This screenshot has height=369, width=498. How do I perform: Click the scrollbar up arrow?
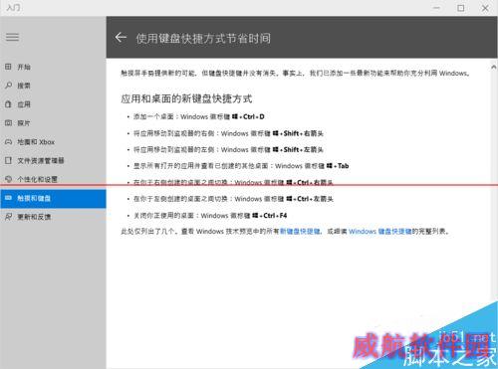494,67
